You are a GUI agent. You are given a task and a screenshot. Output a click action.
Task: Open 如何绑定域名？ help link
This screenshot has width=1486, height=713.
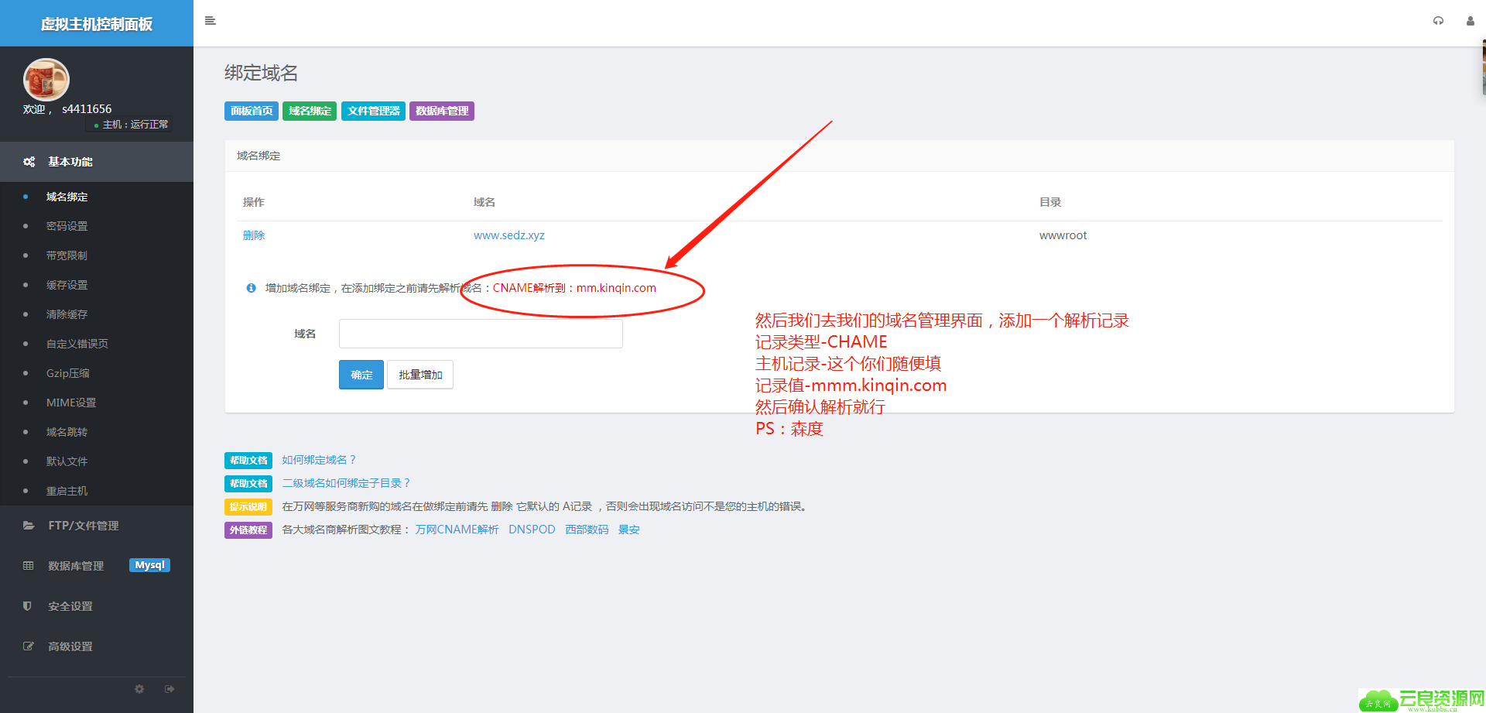coord(319,460)
